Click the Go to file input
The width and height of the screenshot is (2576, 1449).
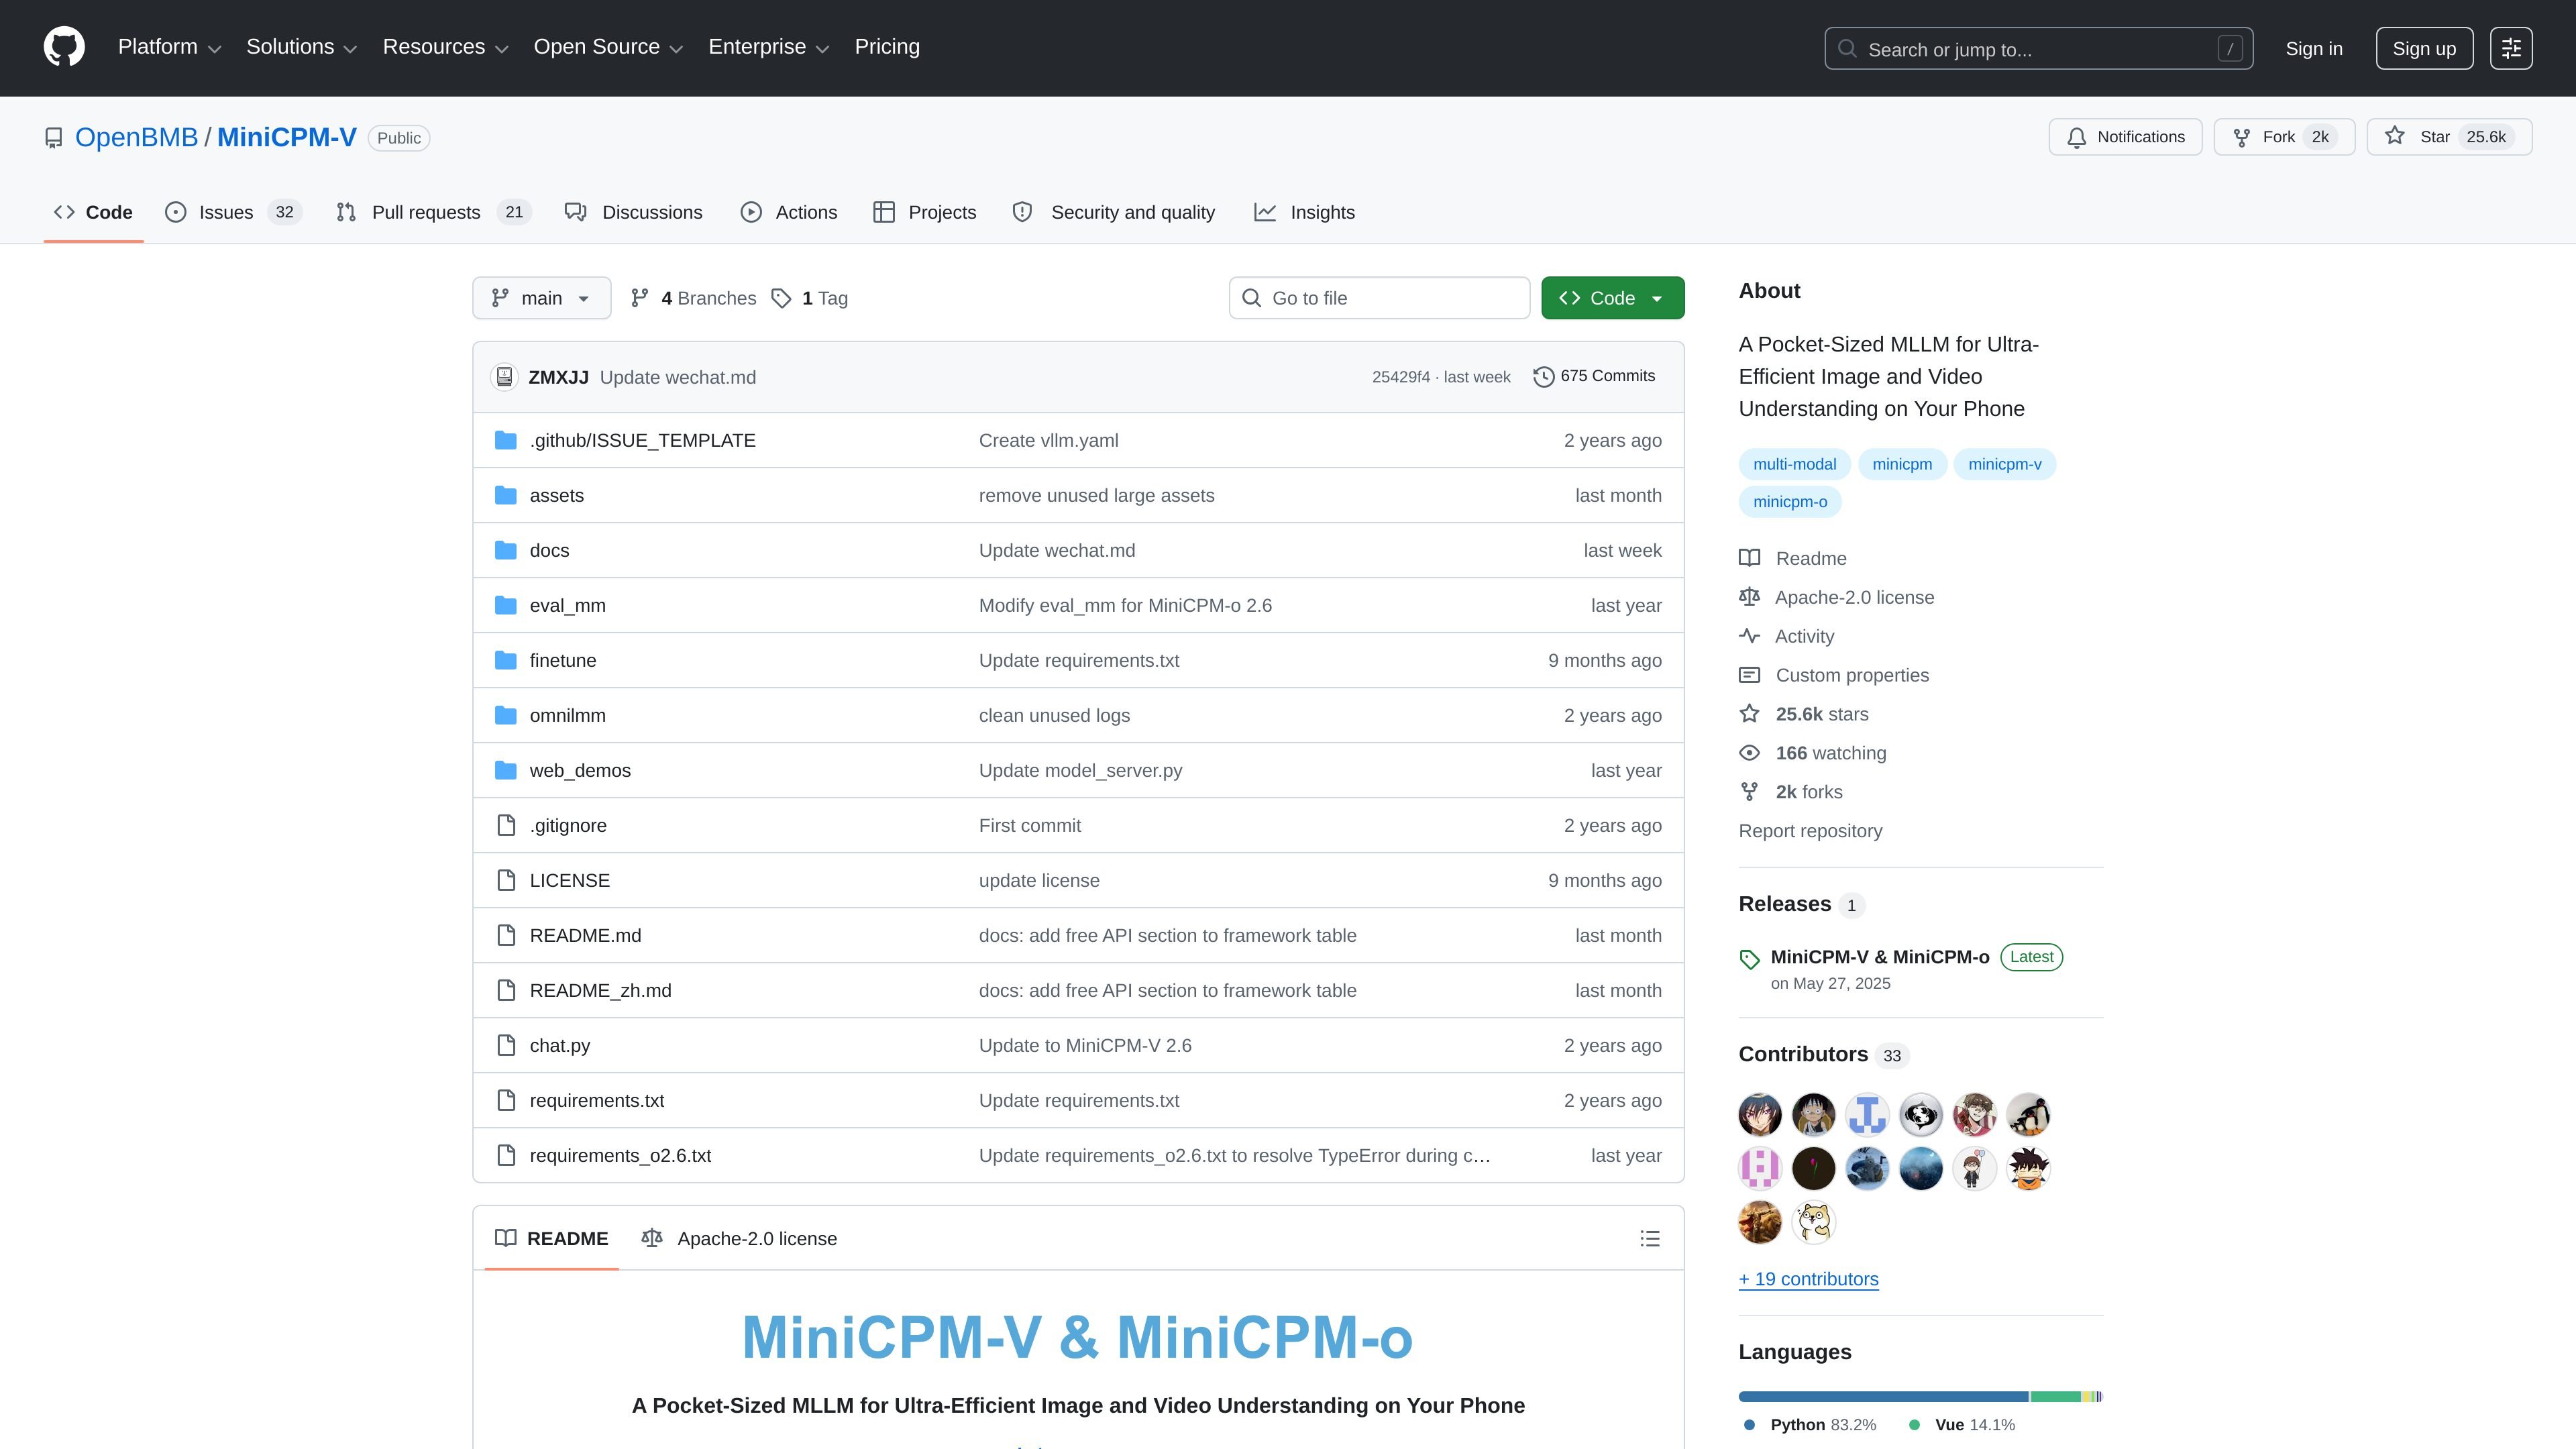click(1379, 298)
